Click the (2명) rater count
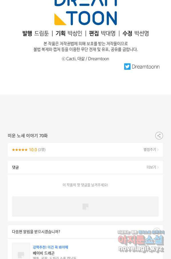The width and height of the screenshot is (171, 259). (x=42, y=150)
